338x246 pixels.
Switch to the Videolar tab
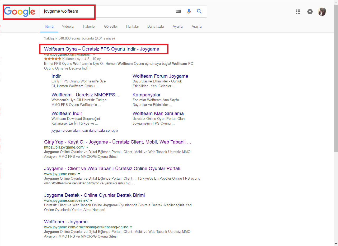[x=68, y=26]
